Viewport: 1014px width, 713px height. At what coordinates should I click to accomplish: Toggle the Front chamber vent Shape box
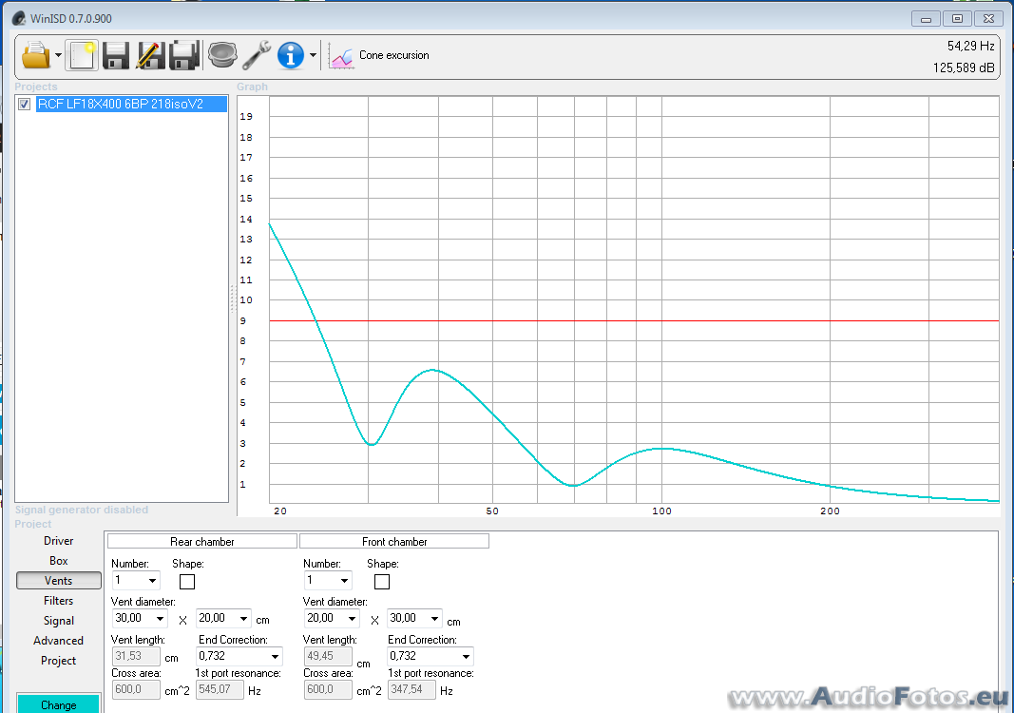pos(382,582)
